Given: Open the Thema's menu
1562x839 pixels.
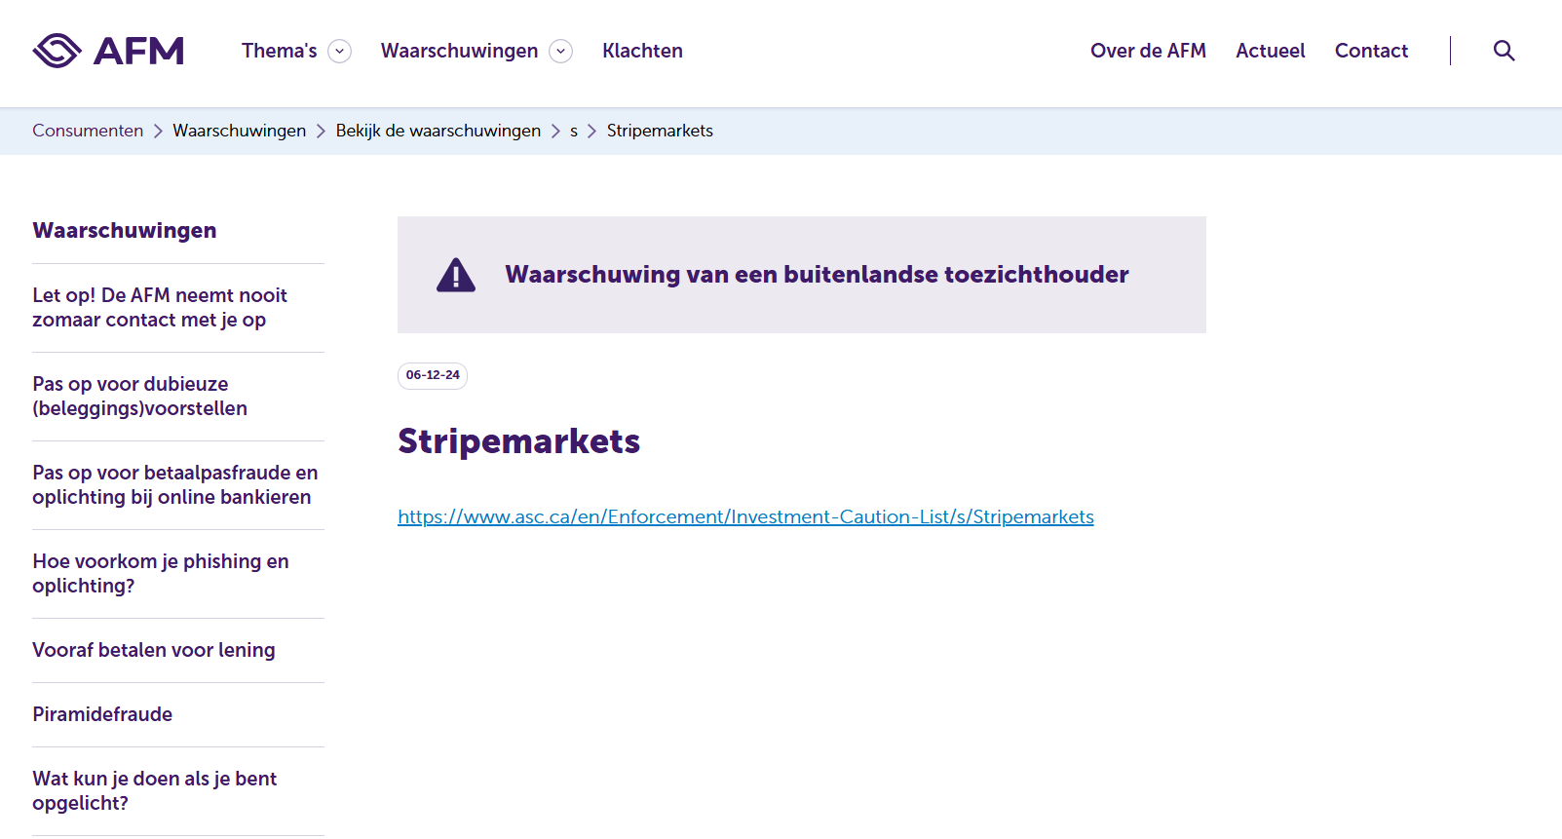Looking at the screenshot, I should coord(280,51).
